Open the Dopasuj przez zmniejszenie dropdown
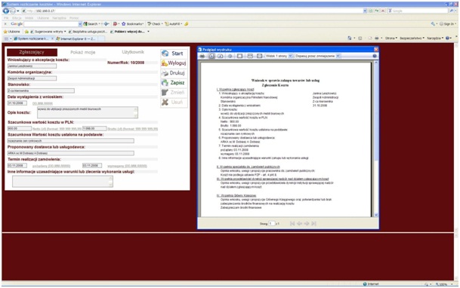The image size is (460, 288). (x=317, y=56)
